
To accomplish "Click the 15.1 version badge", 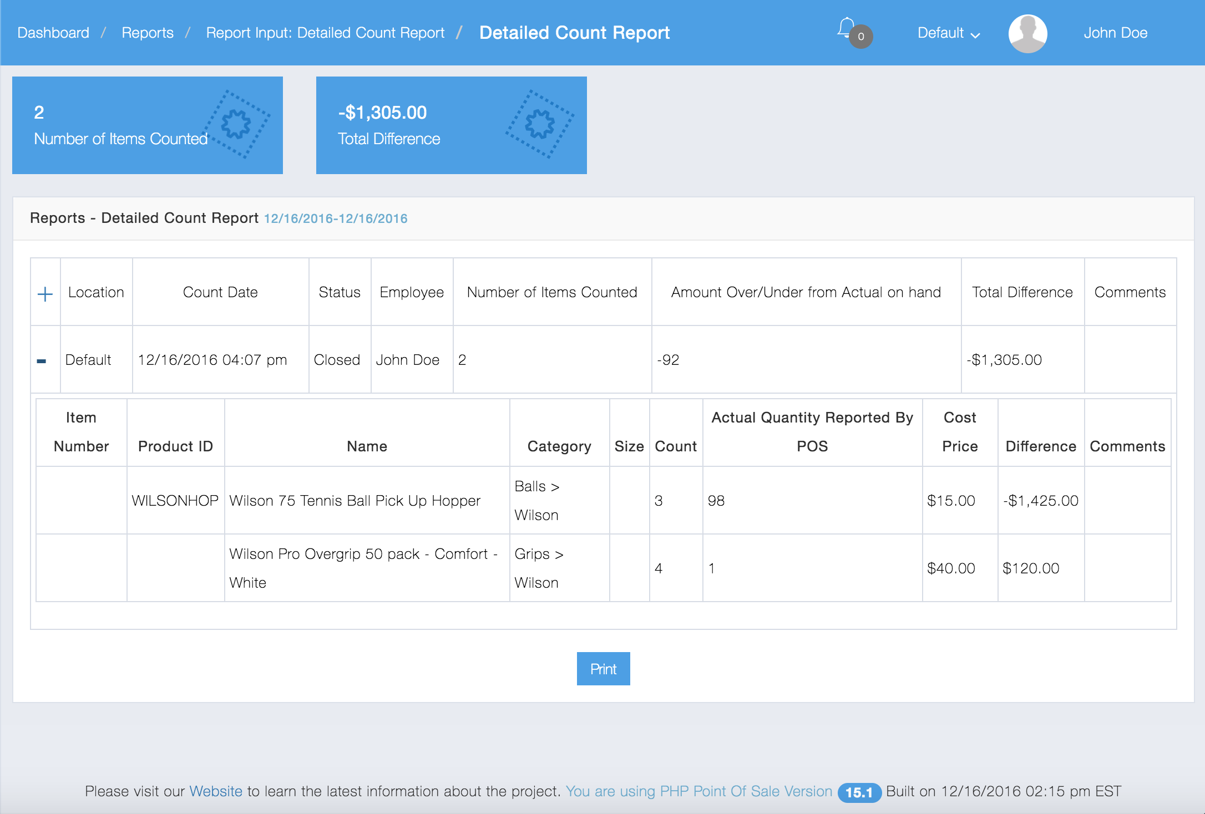I will point(859,792).
